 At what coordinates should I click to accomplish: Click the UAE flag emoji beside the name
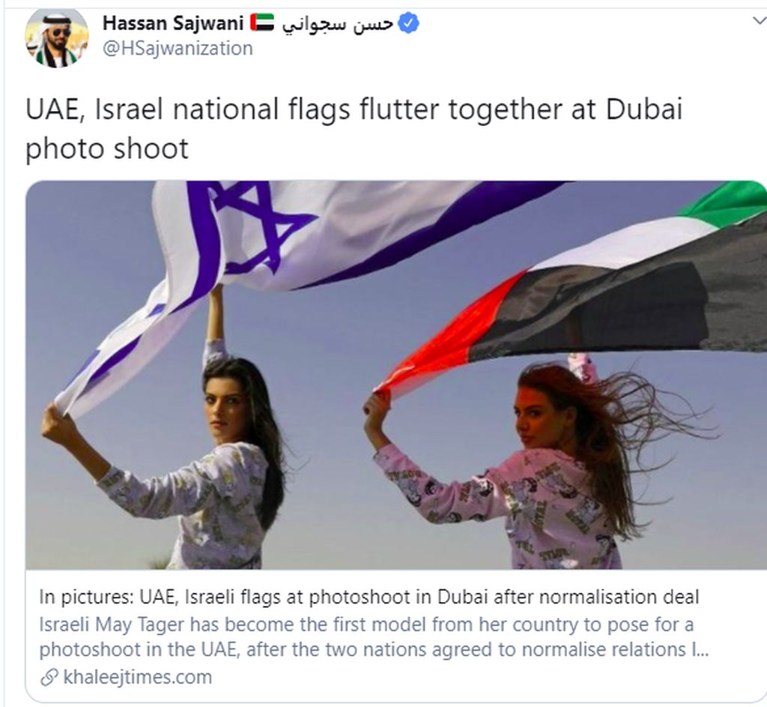click(x=262, y=22)
